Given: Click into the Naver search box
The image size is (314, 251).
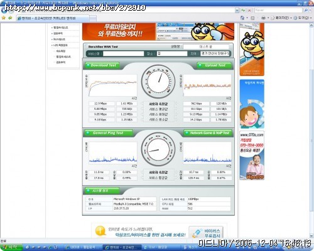Looking at the screenshot, I should coord(278,10).
